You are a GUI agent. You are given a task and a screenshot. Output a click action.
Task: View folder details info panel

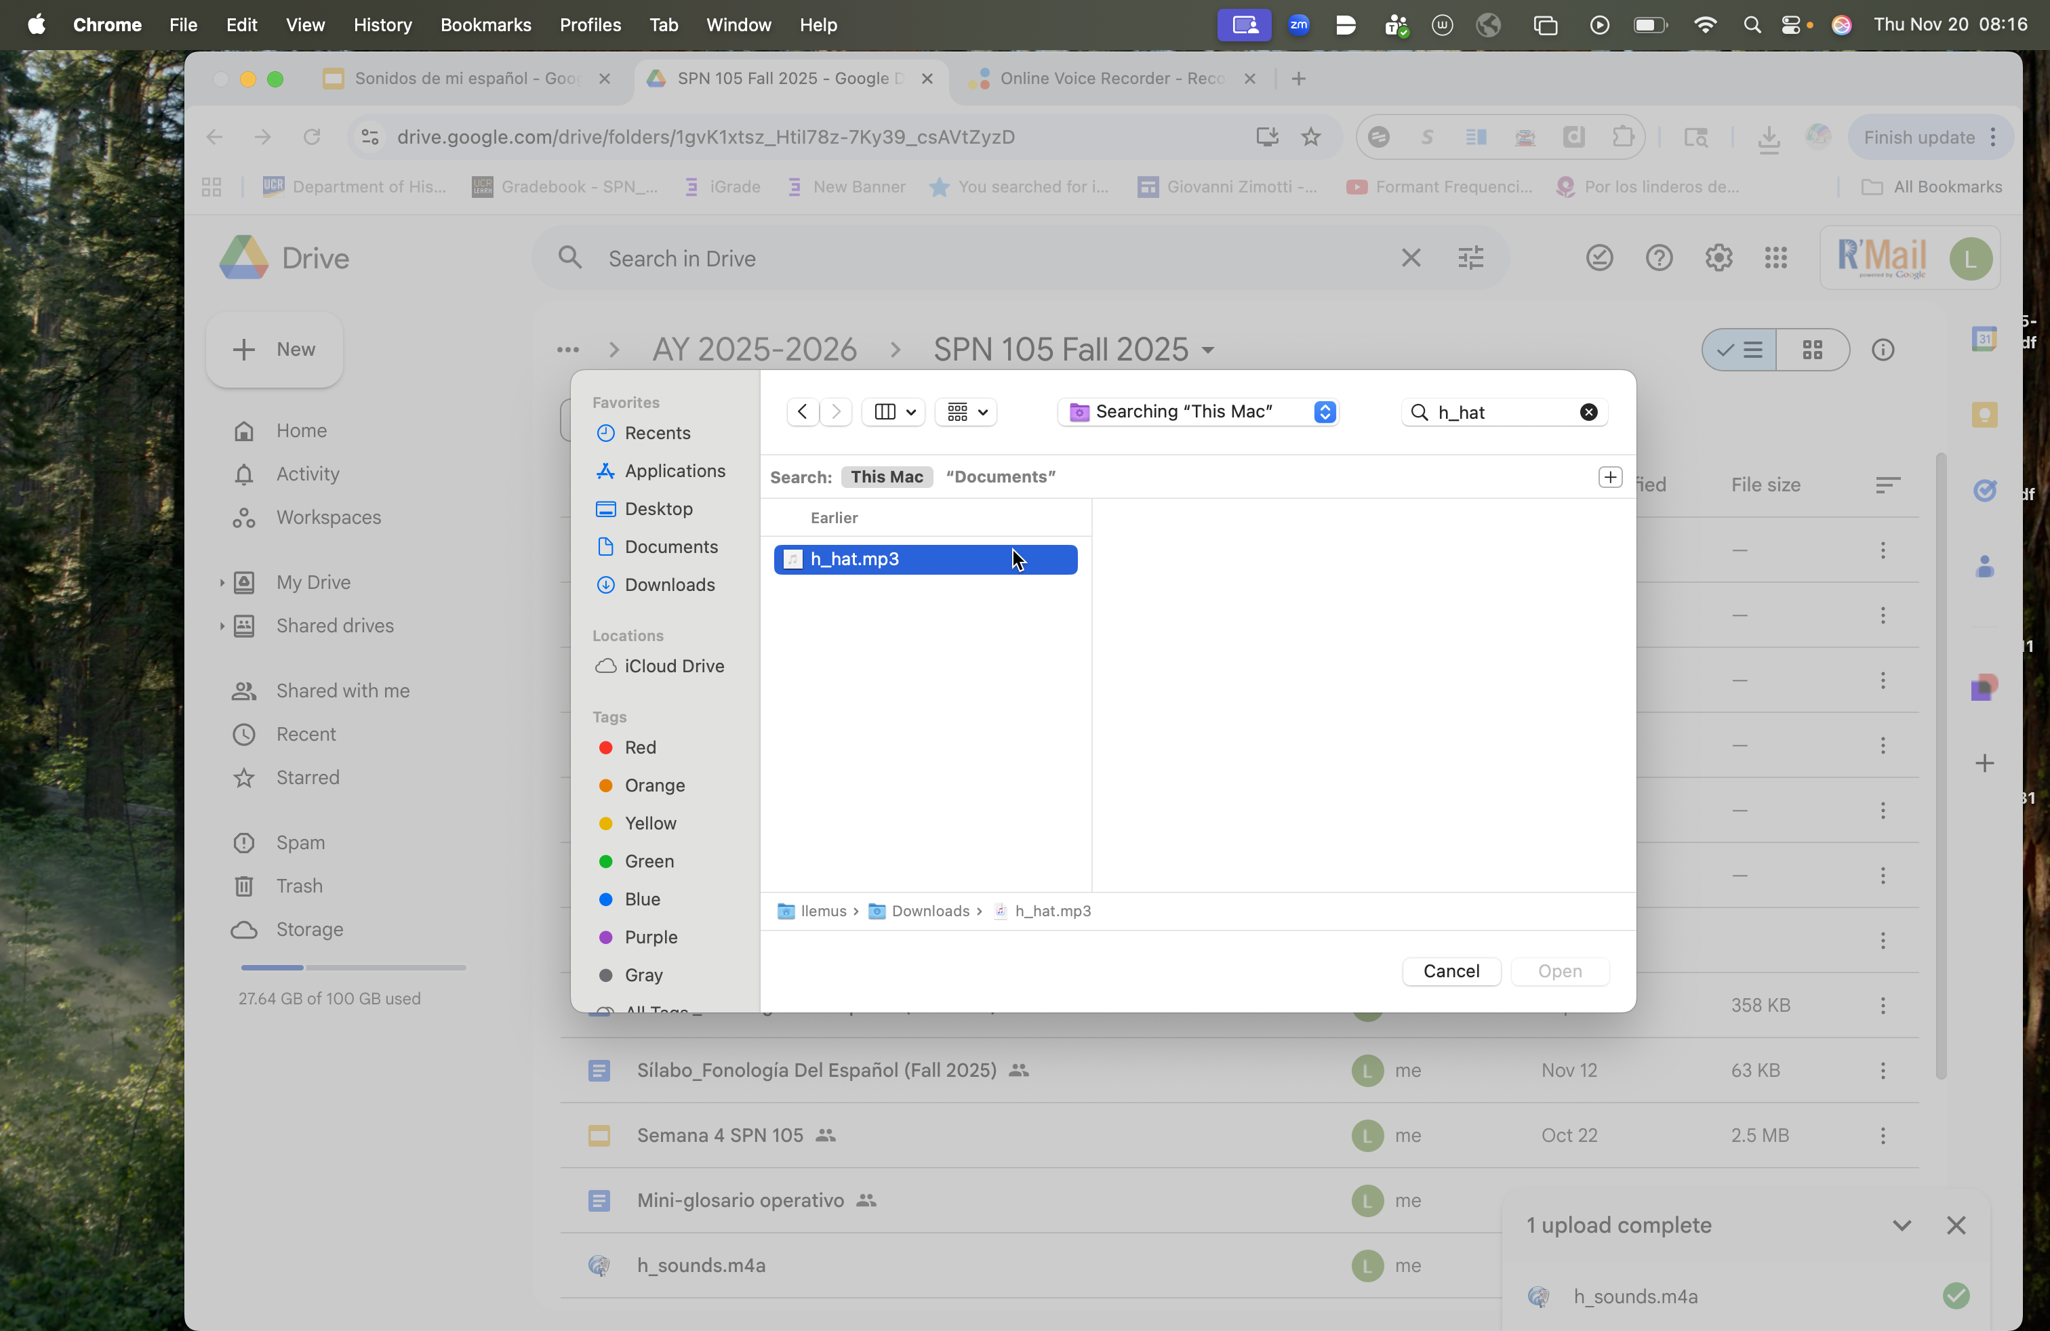tap(1883, 350)
